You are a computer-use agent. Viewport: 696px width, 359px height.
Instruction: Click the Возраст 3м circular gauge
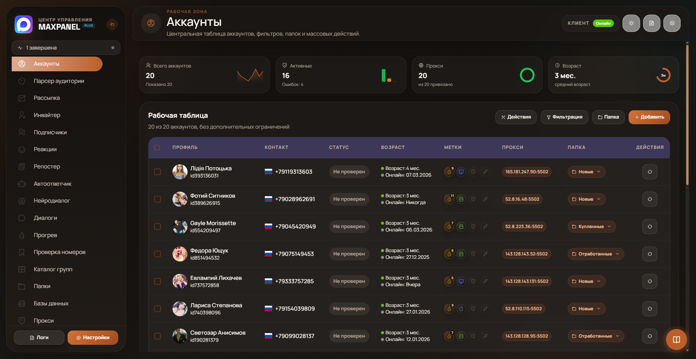coord(663,75)
